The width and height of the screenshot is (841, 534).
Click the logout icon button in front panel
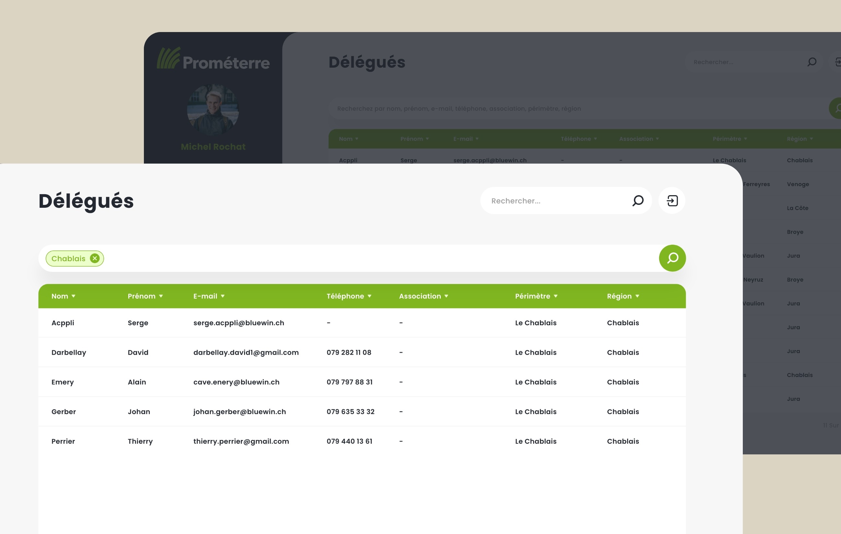coord(672,201)
